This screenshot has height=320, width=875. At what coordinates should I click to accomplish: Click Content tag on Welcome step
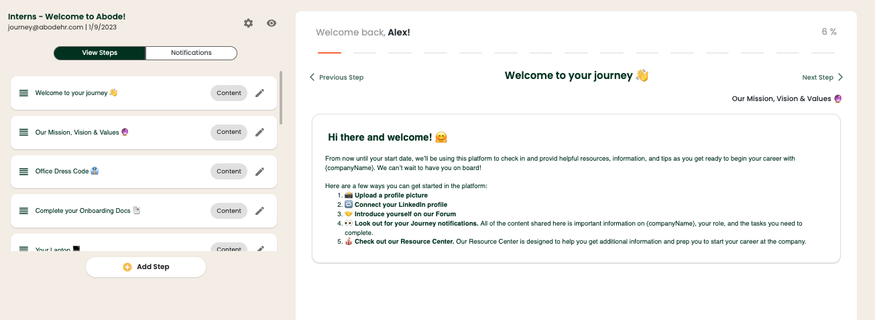click(229, 93)
